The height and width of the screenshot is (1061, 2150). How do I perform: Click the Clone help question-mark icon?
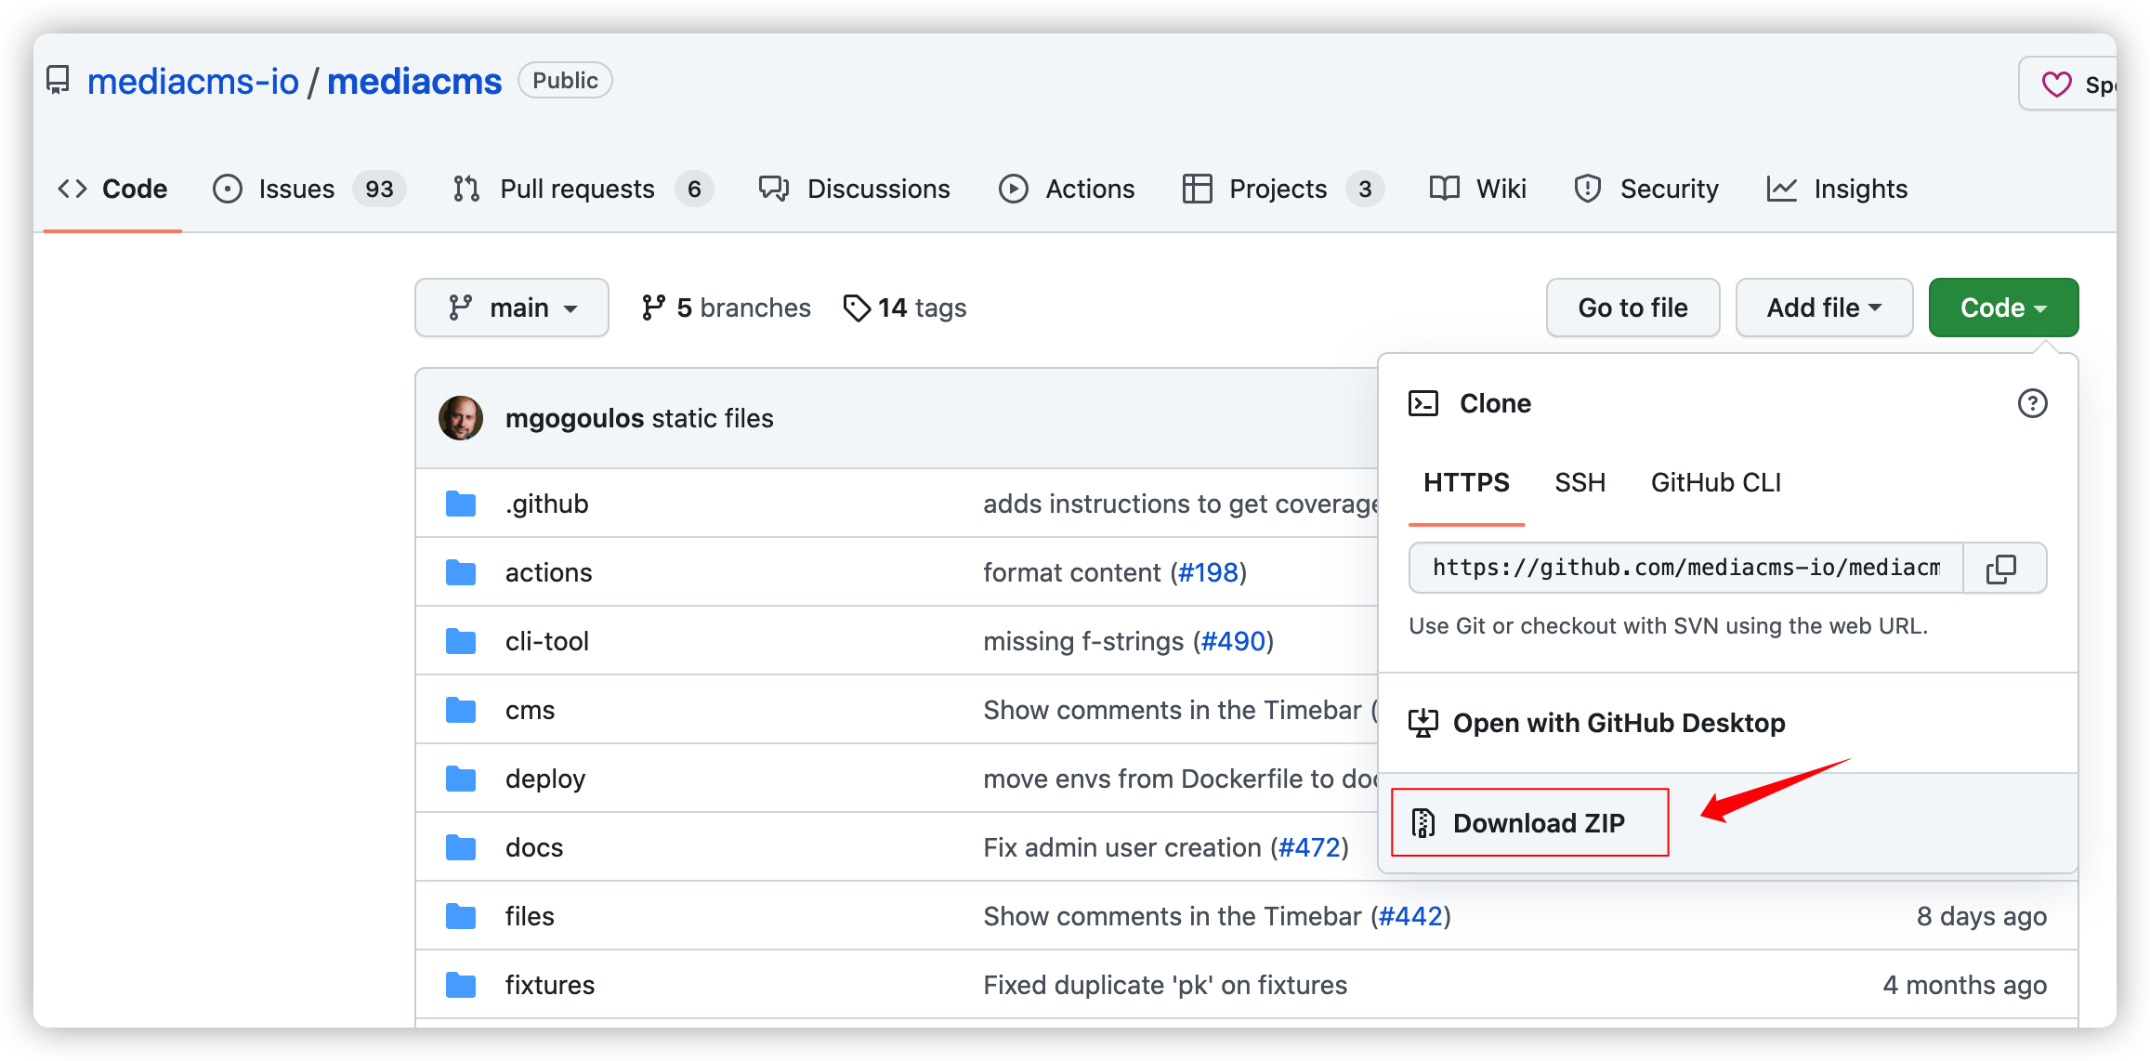tap(2032, 403)
